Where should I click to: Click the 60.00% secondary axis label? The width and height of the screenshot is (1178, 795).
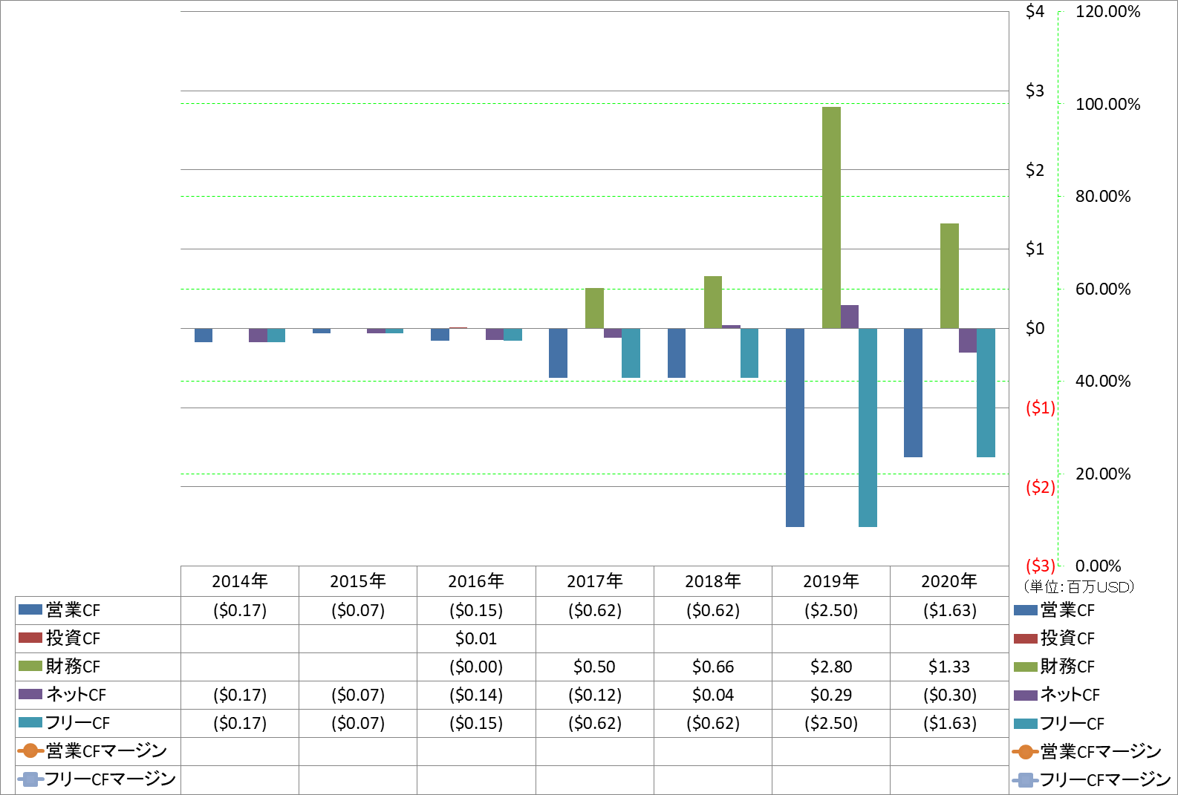coord(1103,289)
